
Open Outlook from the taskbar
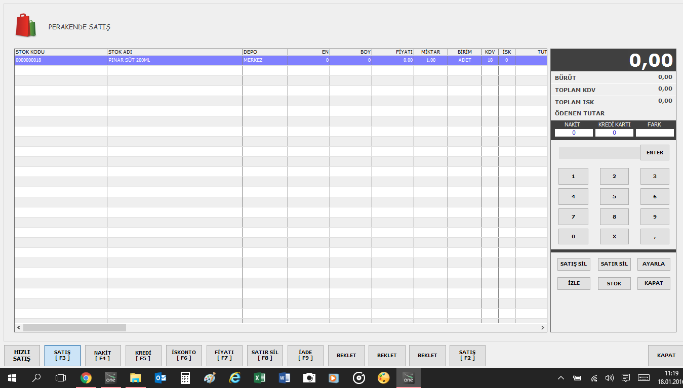pyautogui.click(x=160, y=378)
